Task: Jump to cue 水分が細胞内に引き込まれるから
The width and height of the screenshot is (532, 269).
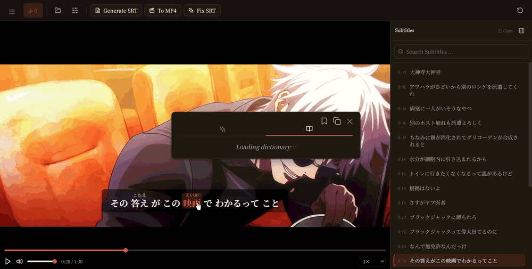Action: (460, 159)
